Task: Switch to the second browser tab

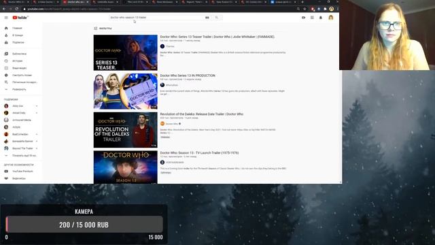Action: [x=46, y=2]
